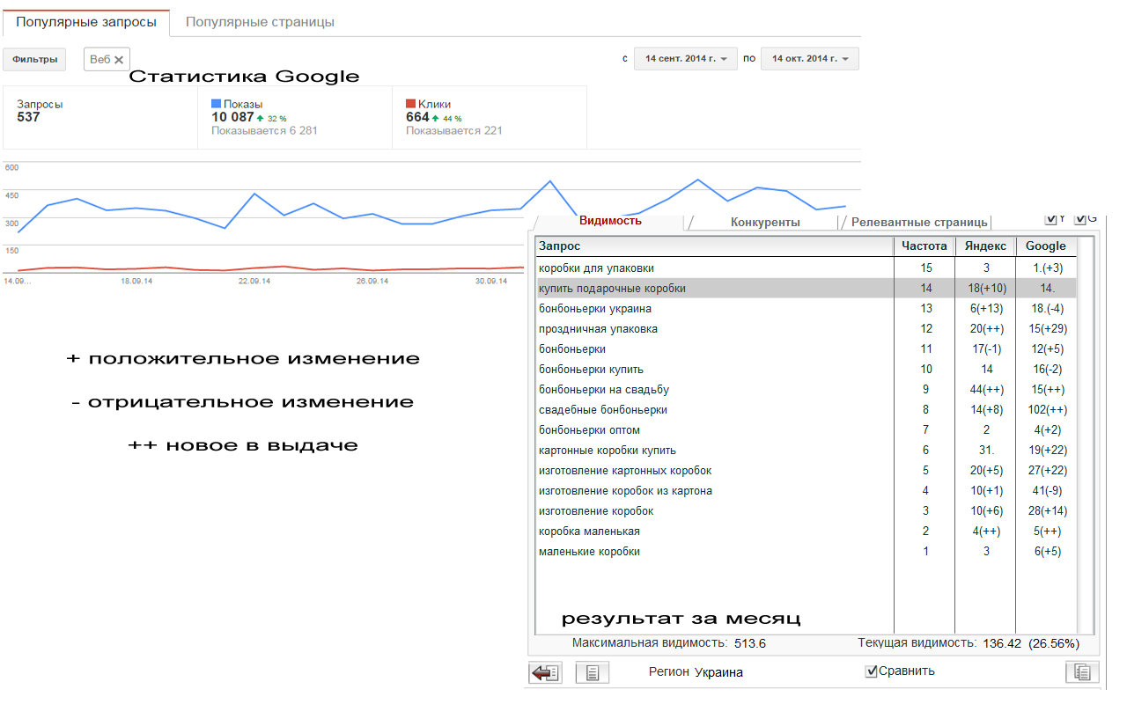Sort by Google column header
Viewport: 1127px width, 704px height.
[x=1046, y=246]
